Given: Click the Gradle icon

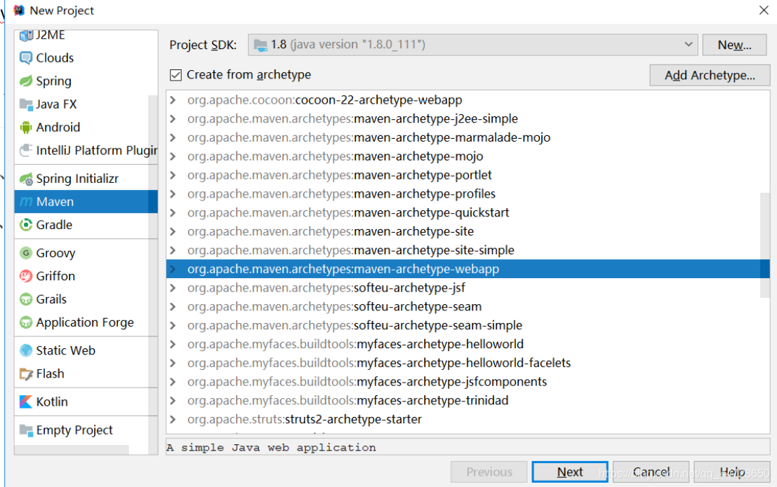Looking at the screenshot, I should [26, 225].
